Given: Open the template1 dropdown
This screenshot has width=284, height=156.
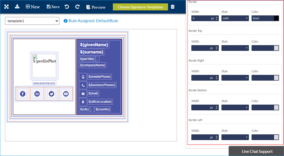Looking at the screenshot, I should (x=32, y=21).
